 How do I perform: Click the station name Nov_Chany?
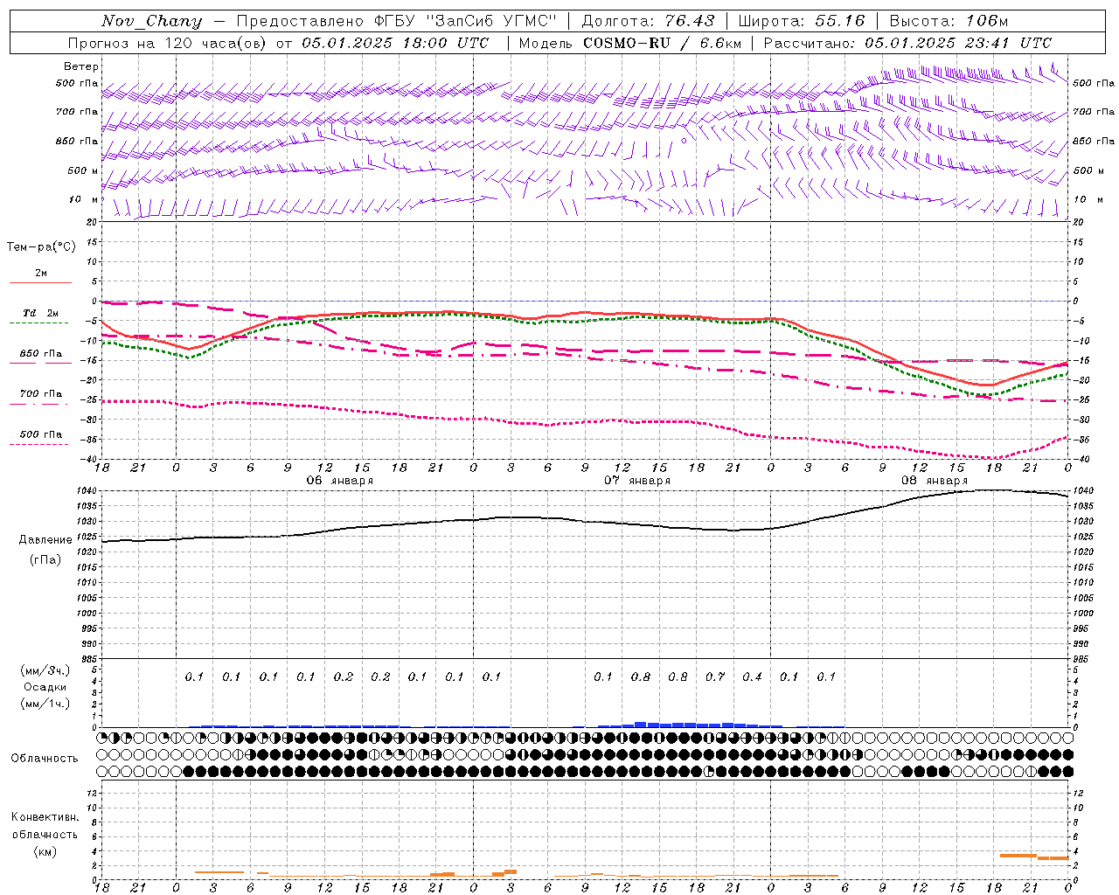point(151,21)
